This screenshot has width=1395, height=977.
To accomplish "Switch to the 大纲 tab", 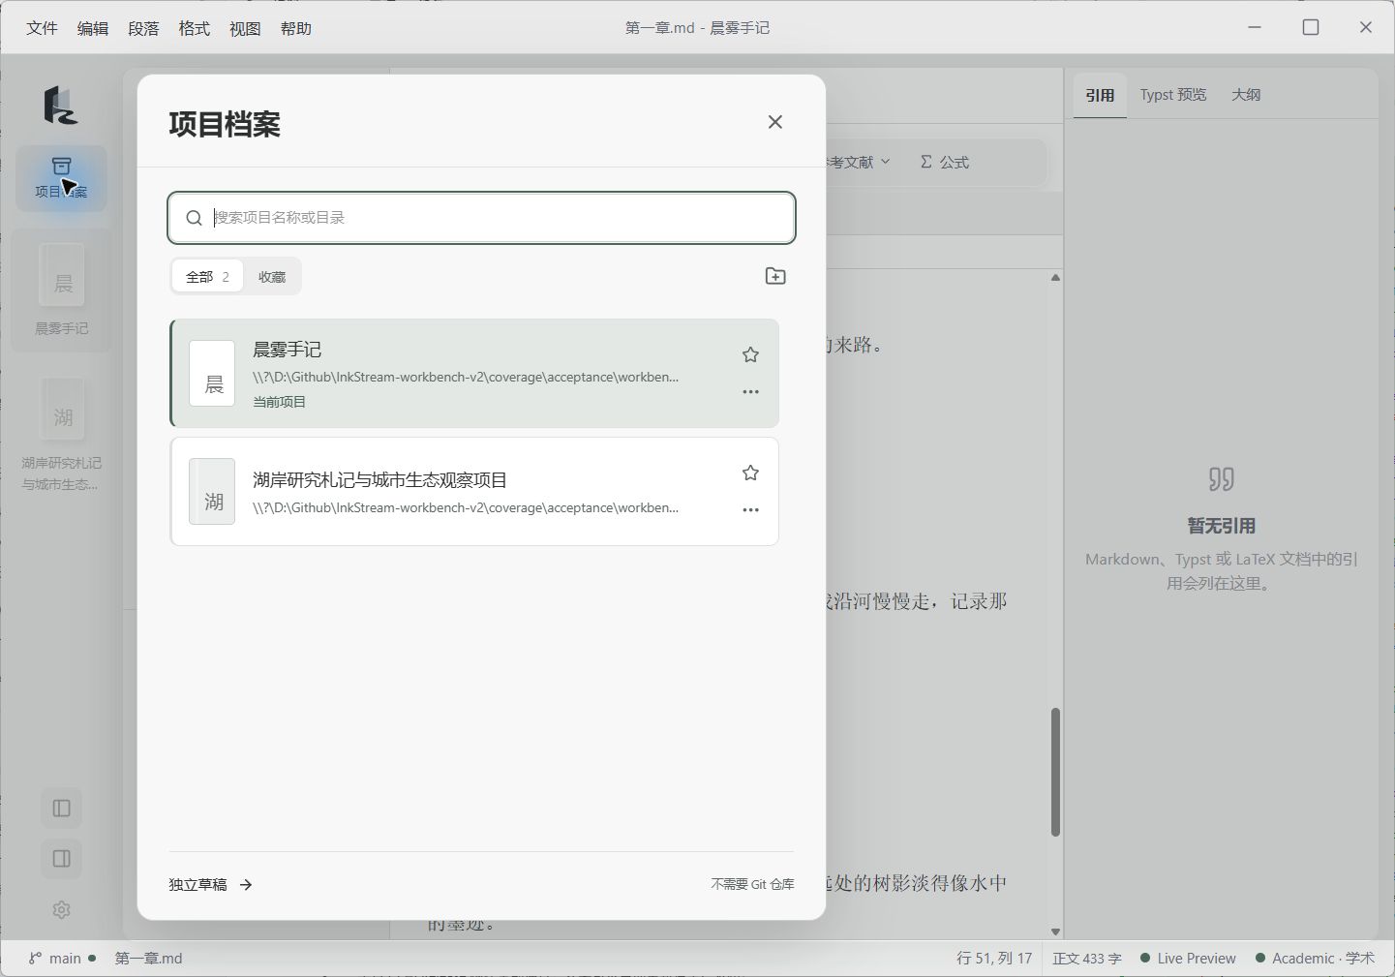I will (1246, 95).
